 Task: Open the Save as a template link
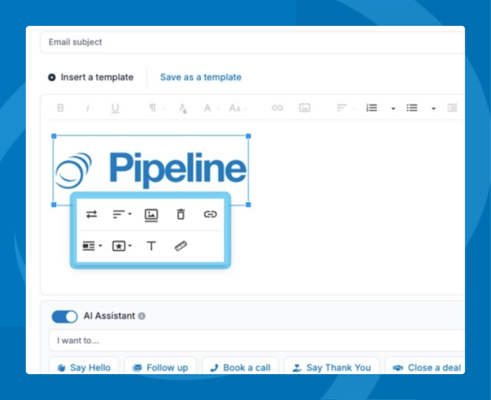pos(201,77)
